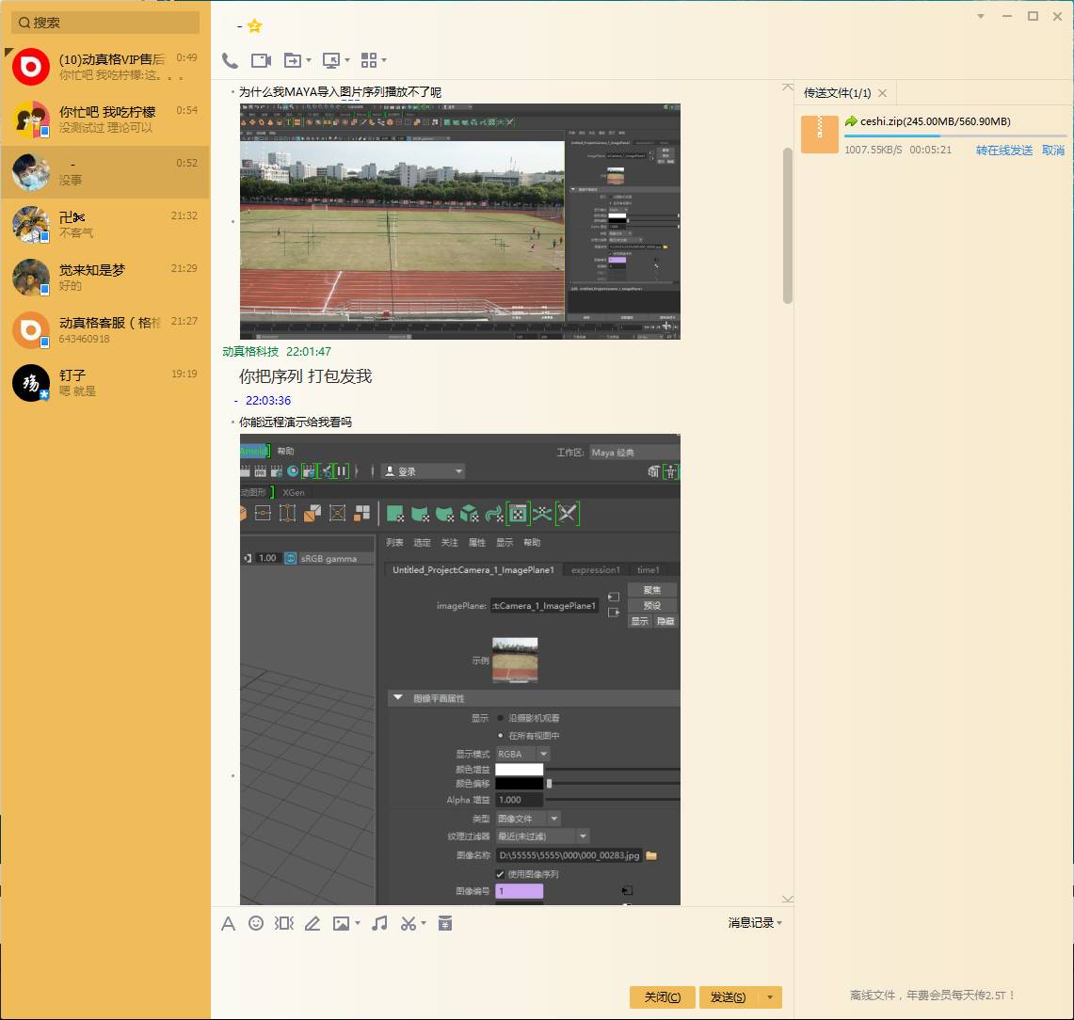Select the conversation showing 没事
The width and height of the screenshot is (1074, 1020).
click(105, 172)
